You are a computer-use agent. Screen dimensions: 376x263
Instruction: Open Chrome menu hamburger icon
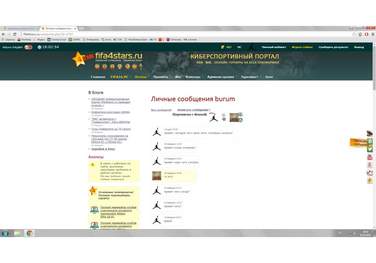pyautogui.click(x=373, y=34)
